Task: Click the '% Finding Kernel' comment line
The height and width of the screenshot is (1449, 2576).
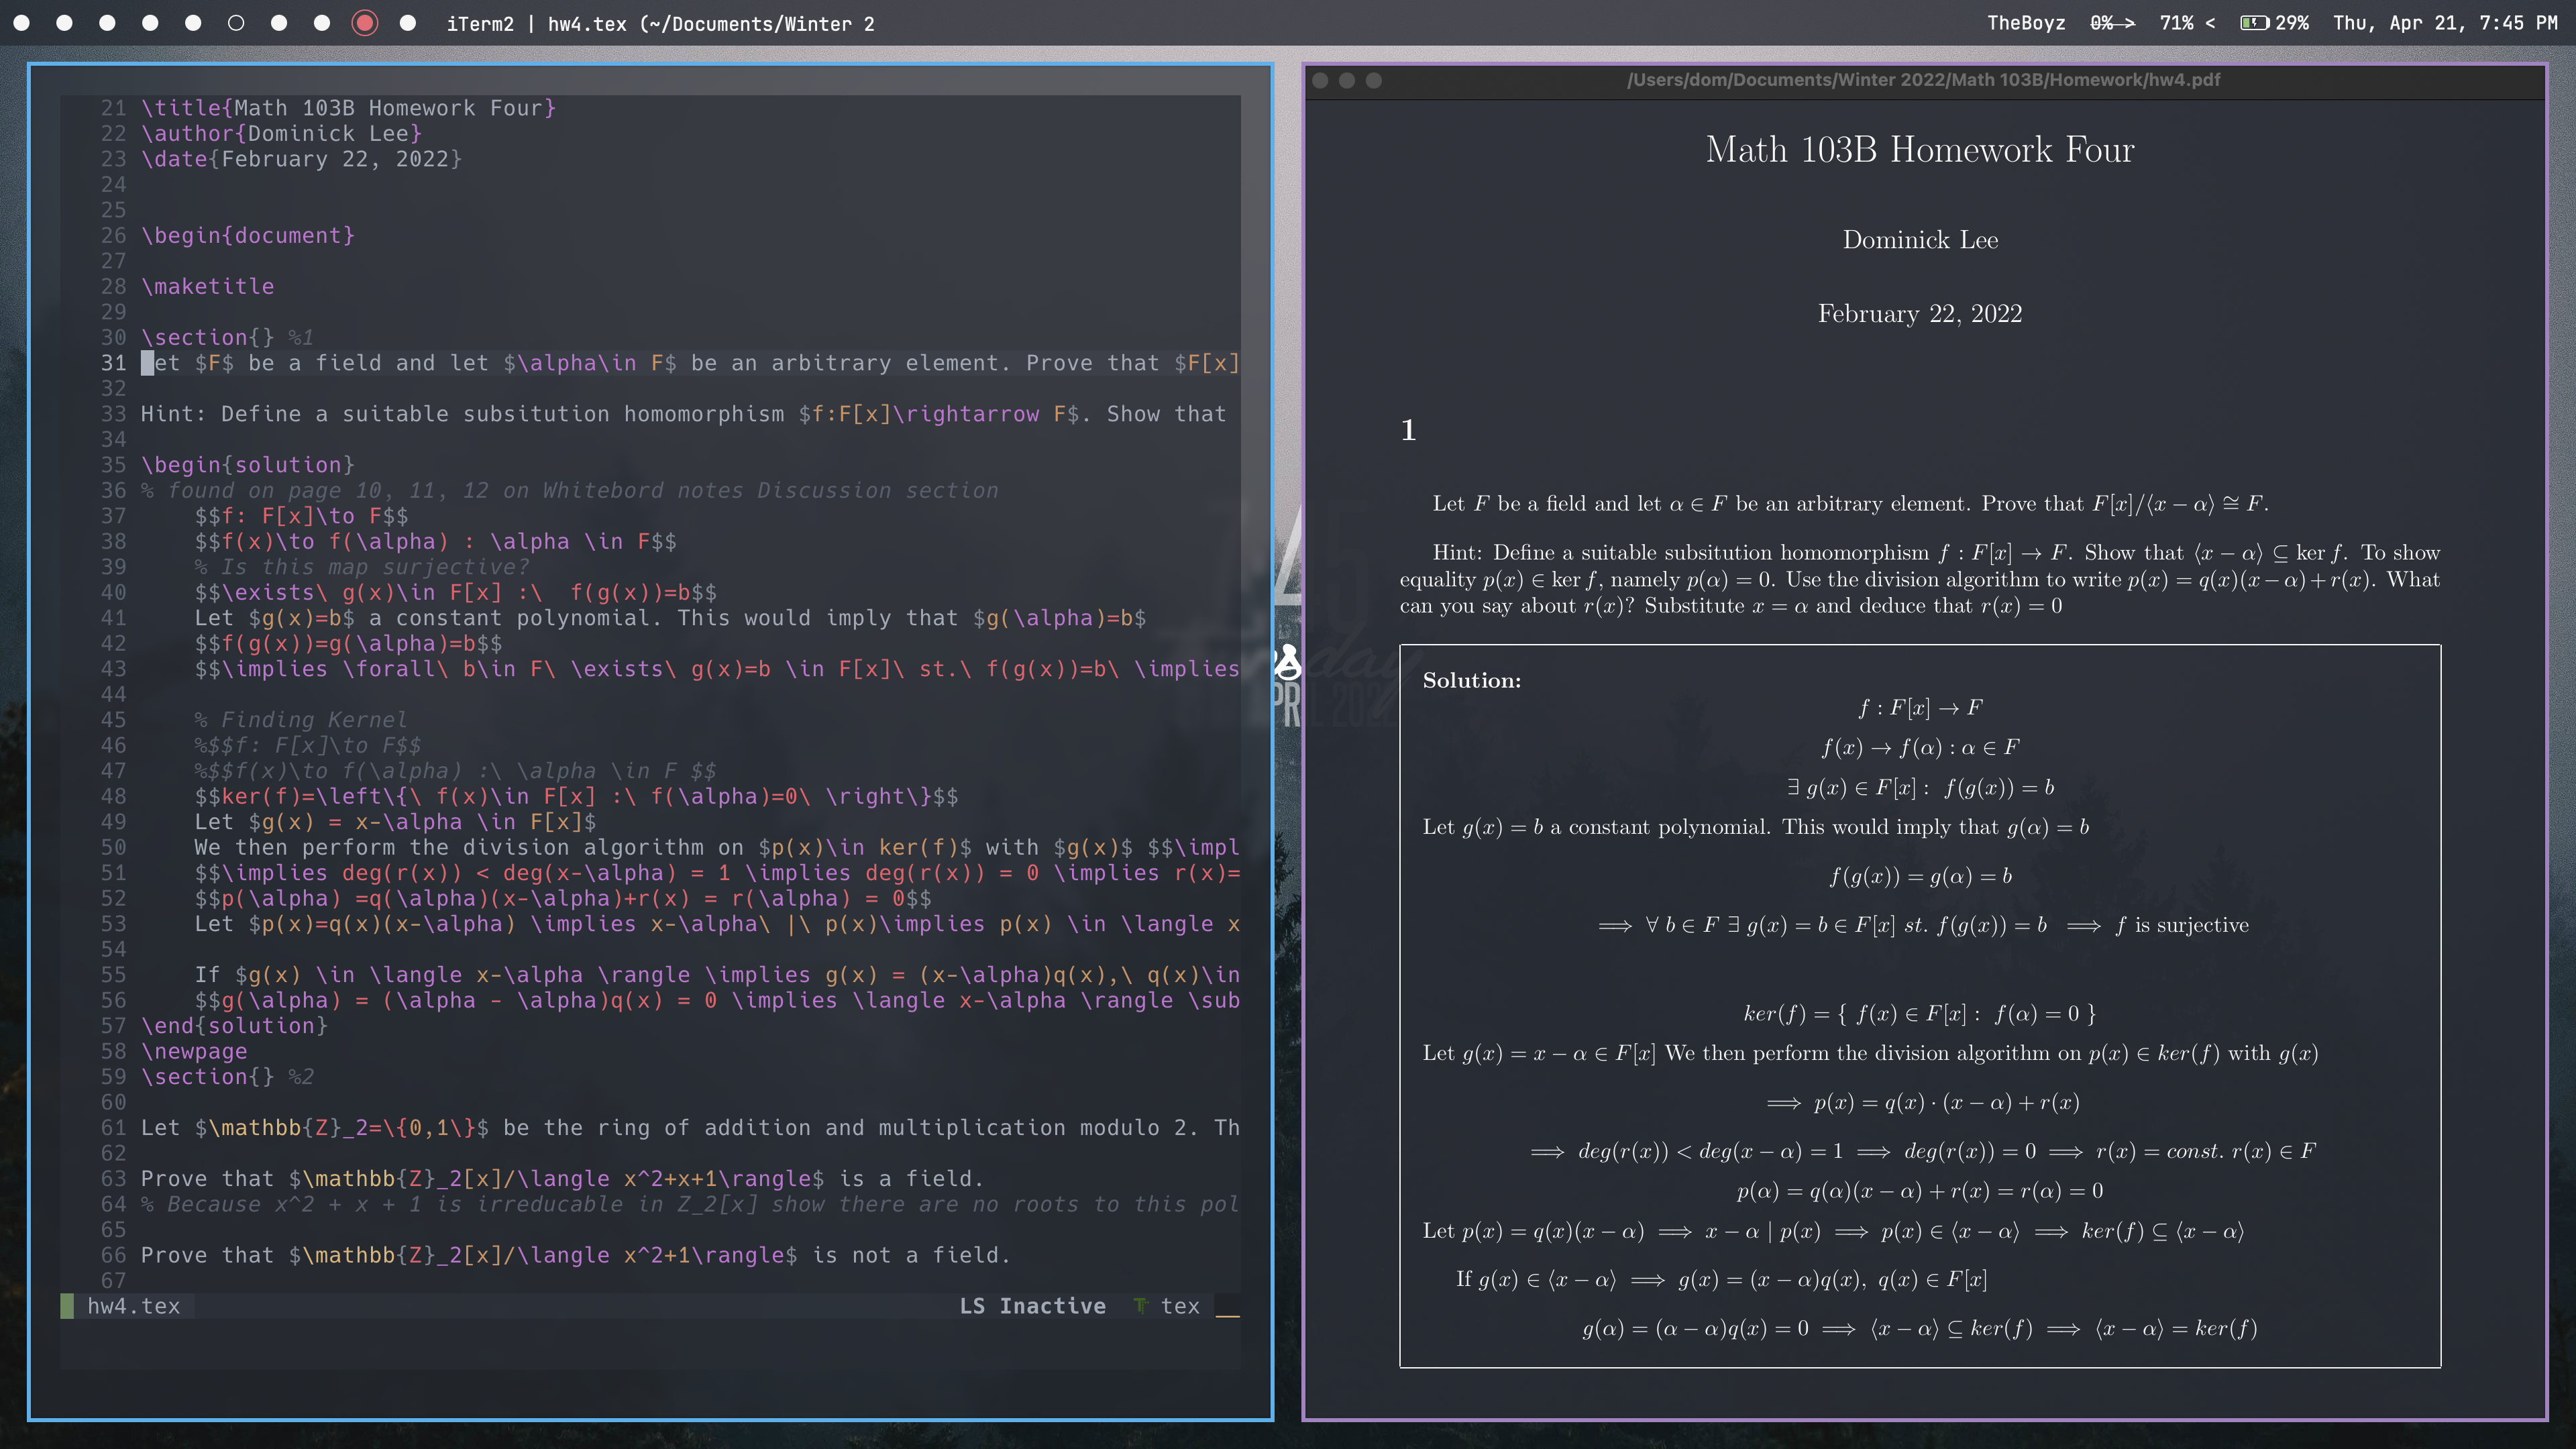Action: pos(301,720)
